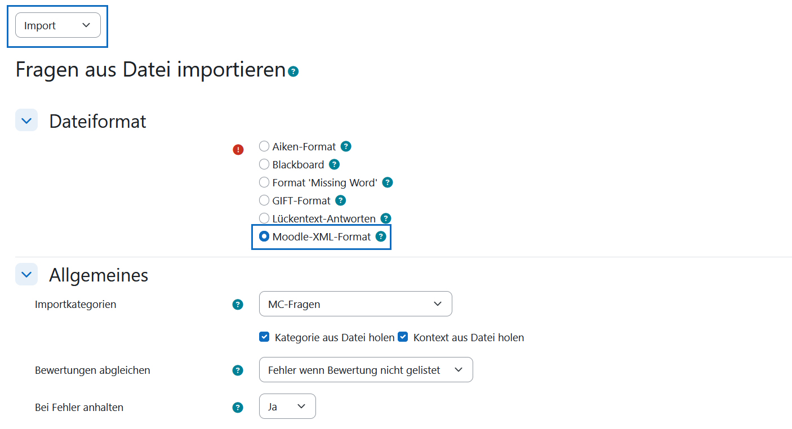The width and height of the screenshot is (792, 429).
Task: Choose the GIFT-Format radio option
Action: coord(264,200)
